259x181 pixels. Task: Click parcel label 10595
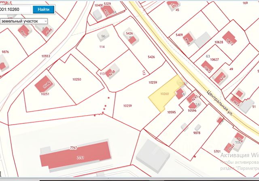172,112
